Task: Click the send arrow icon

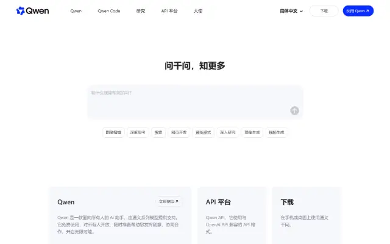Action: point(294,110)
